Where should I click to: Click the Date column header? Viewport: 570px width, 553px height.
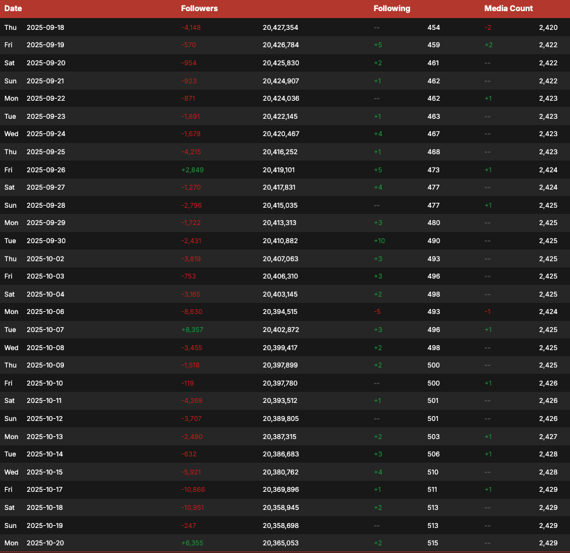[x=13, y=8]
